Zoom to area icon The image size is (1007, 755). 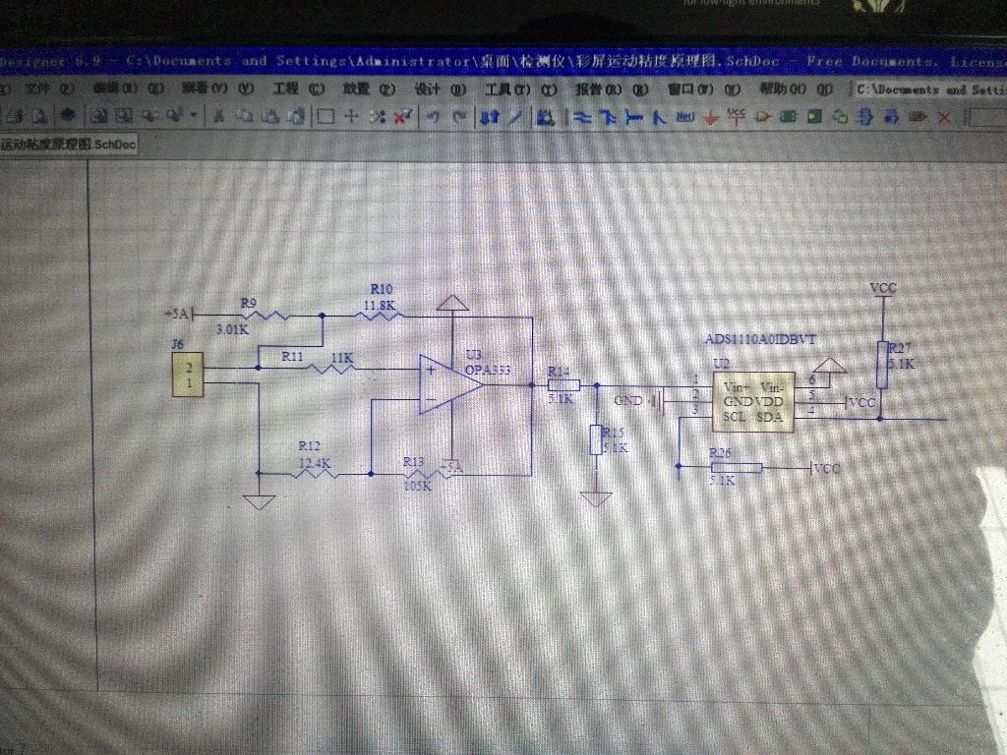tap(124, 116)
